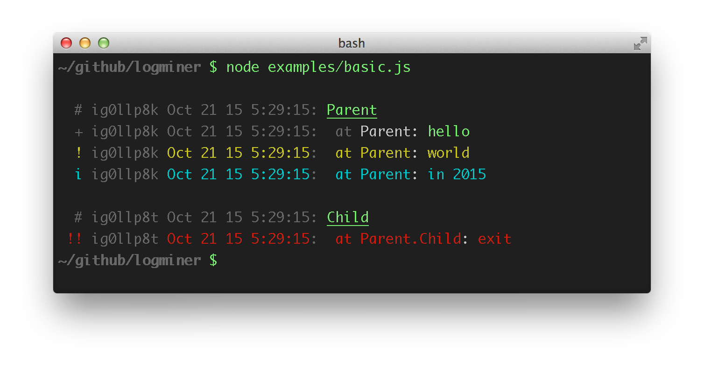Toggle fullscreen with the arrows icon
The width and height of the screenshot is (704, 367).
pos(640,43)
